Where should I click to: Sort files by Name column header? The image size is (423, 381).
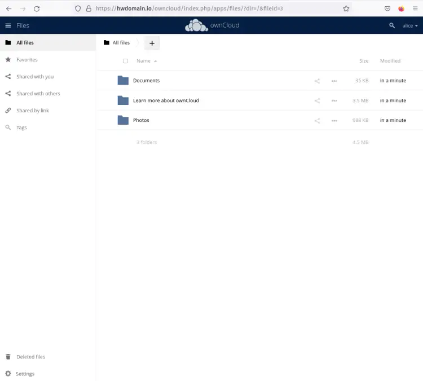click(144, 61)
